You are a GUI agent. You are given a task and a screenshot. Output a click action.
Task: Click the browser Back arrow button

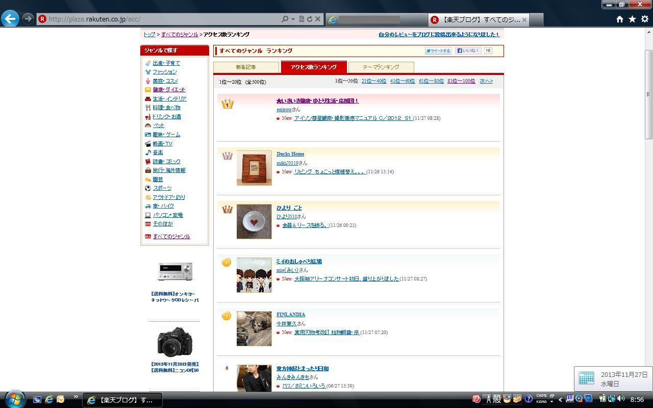[x=10, y=19]
